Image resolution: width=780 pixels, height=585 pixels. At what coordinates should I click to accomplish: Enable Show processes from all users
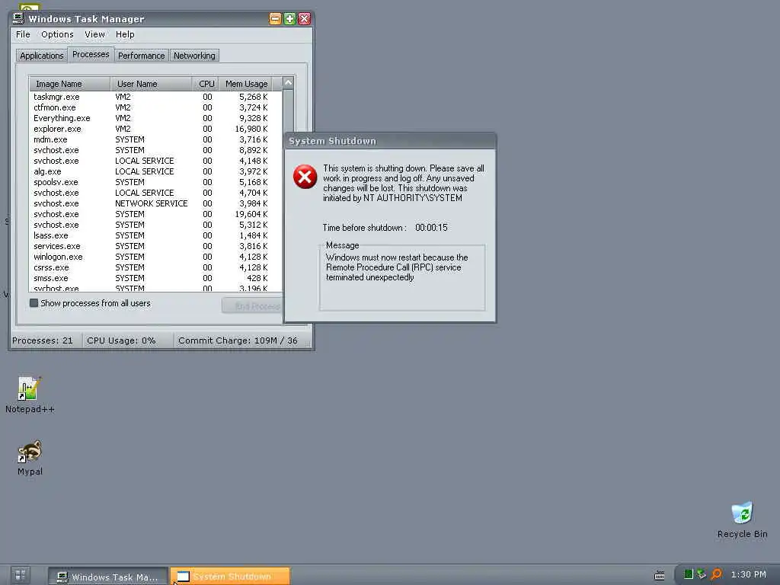[x=34, y=303]
